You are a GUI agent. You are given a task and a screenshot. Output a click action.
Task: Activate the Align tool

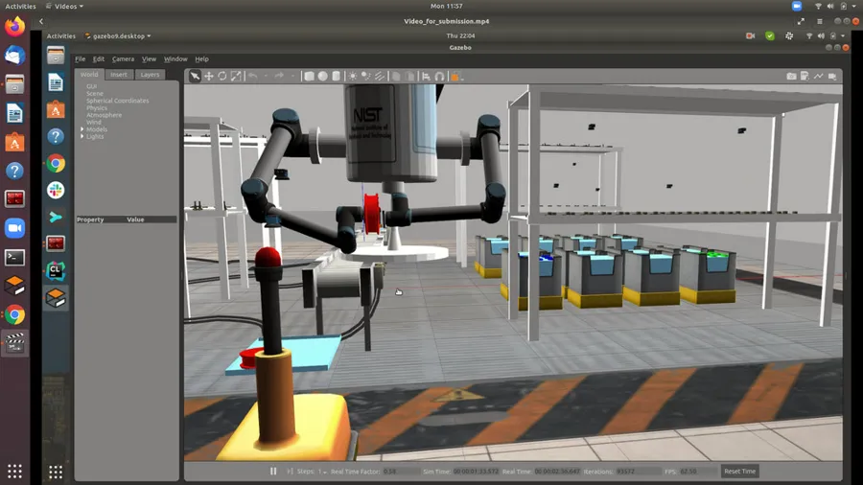pos(426,76)
